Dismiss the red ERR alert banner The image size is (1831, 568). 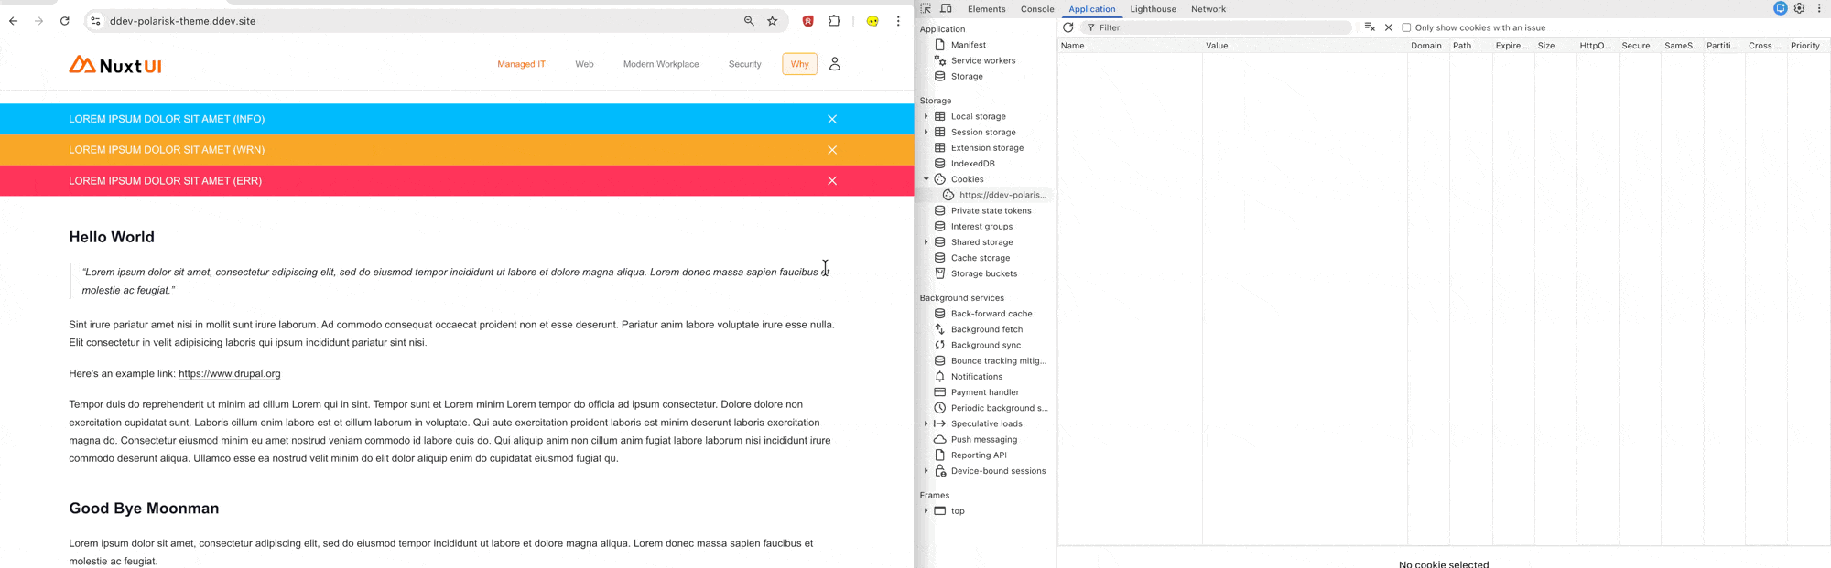tap(831, 181)
